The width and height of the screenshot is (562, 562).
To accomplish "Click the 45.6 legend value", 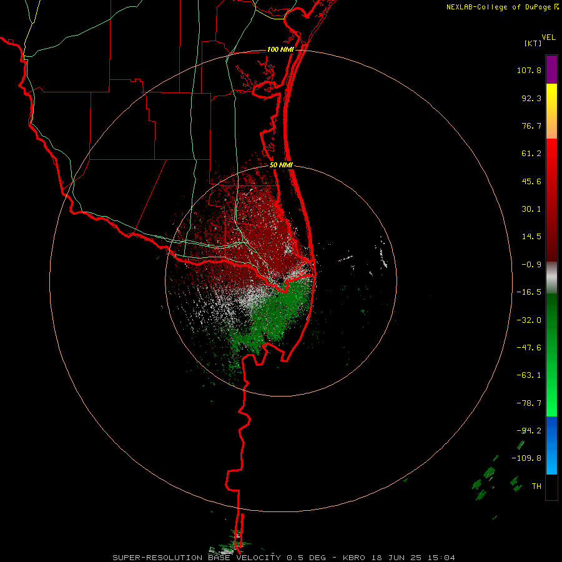I will pos(531,181).
